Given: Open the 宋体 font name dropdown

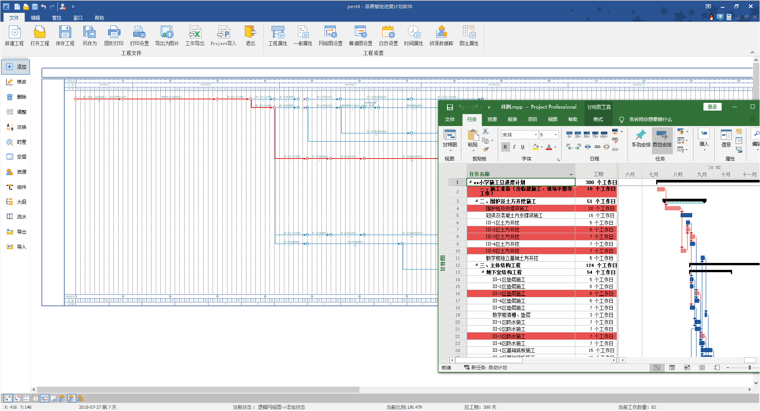Looking at the screenshot, I should [x=536, y=135].
